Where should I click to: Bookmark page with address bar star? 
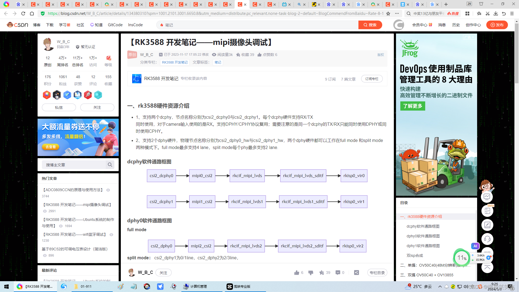click(x=388, y=14)
